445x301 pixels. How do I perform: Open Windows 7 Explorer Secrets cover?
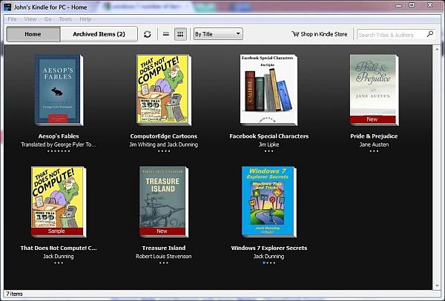(x=269, y=202)
